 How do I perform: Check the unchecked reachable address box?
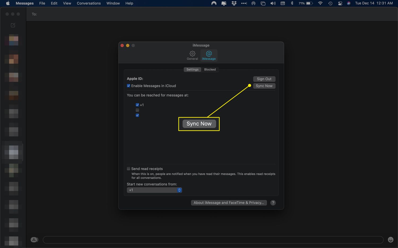(137, 110)
